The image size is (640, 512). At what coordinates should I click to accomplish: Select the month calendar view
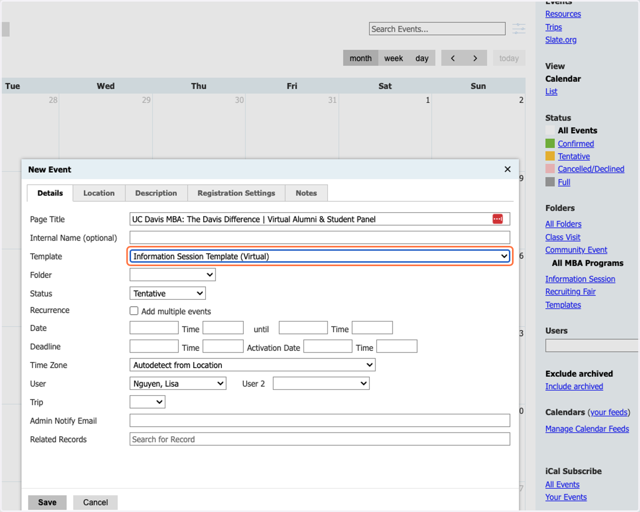[x=361, y=58]
